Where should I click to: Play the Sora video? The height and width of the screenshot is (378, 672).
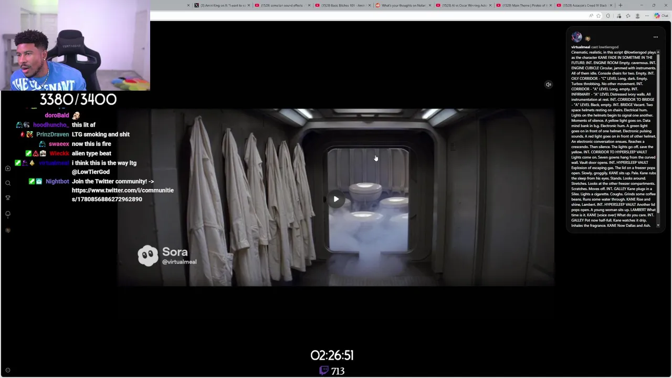tap(336, 199)
